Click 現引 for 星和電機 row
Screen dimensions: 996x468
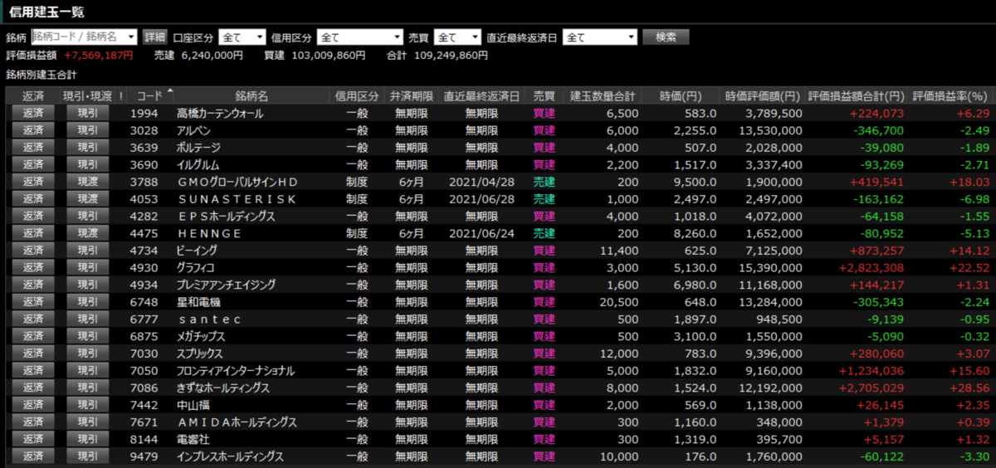click(87, 302)
